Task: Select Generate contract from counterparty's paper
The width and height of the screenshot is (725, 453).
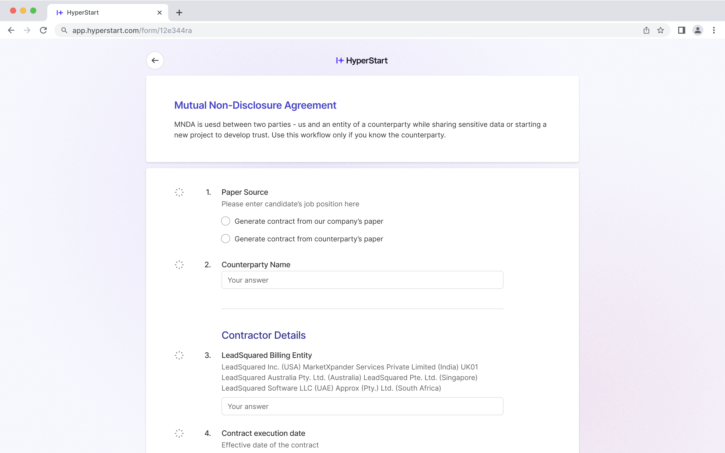Action: click(226, 239)
